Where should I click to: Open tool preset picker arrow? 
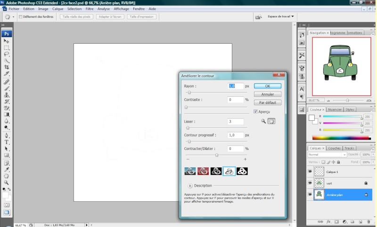(x=13, y=17)
